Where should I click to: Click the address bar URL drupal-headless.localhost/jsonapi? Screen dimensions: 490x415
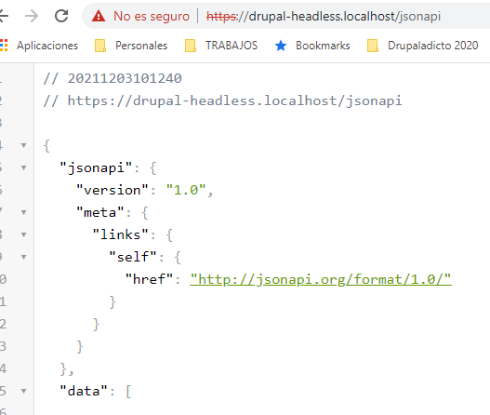[324, 16]
